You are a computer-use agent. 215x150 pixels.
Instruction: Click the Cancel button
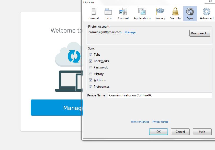(x=180, y=132)
